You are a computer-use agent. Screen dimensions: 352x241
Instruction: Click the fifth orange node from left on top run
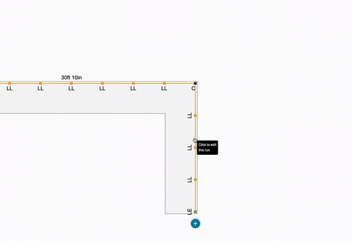click(x=133, y=83)
